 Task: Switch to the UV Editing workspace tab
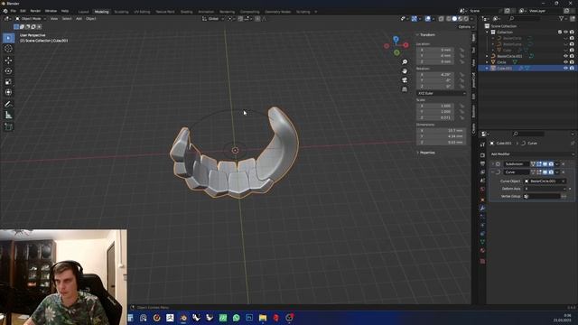(142, 12)
